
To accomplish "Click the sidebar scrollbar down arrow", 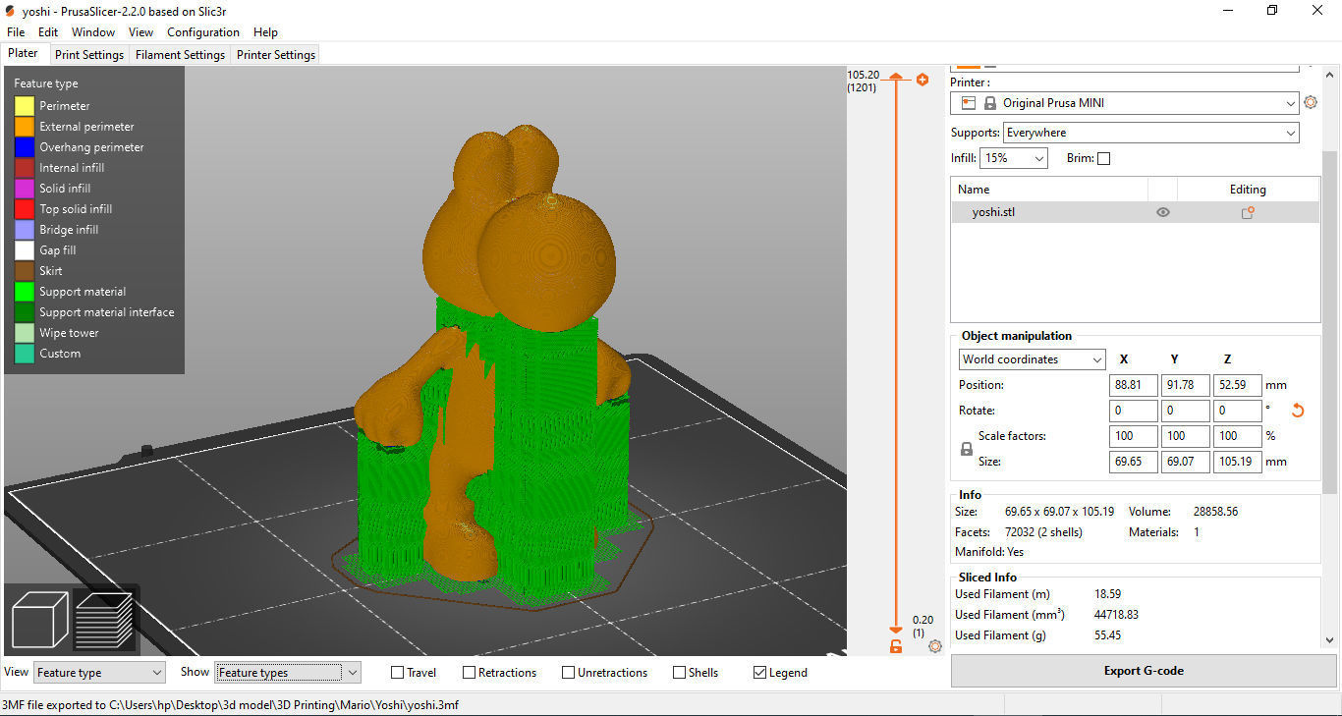I will click(1331, 639).
